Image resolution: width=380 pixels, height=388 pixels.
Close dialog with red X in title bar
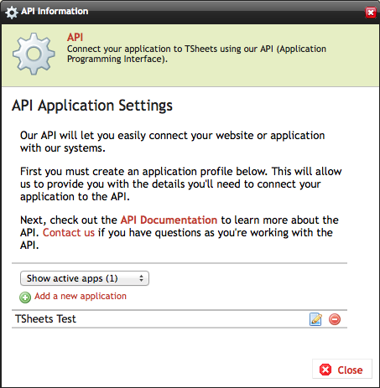pyautogui.click(x=371, y=13)
